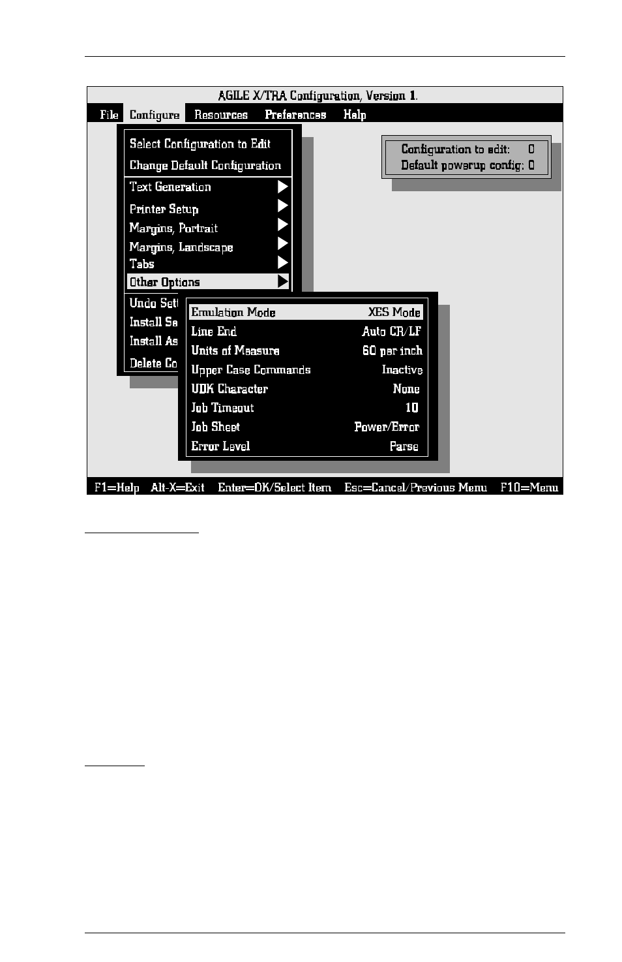Select the Emulation Mode option
The height and width of the screenshot is (962, 622).
coord(306,313)
